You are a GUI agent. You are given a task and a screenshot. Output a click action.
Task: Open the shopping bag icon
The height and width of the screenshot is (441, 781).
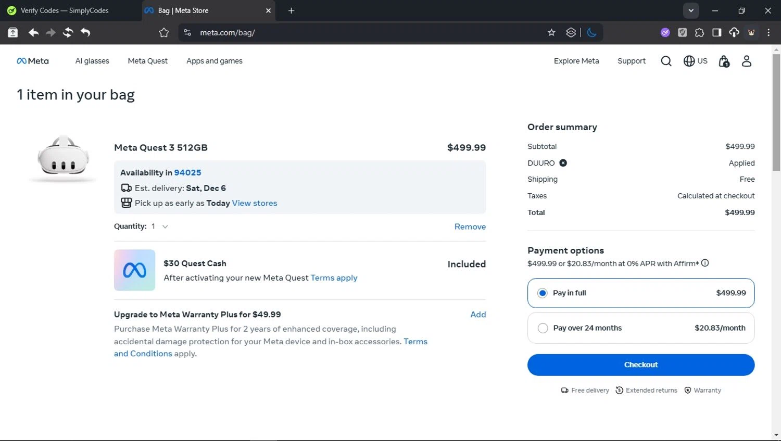coord(724,61)
